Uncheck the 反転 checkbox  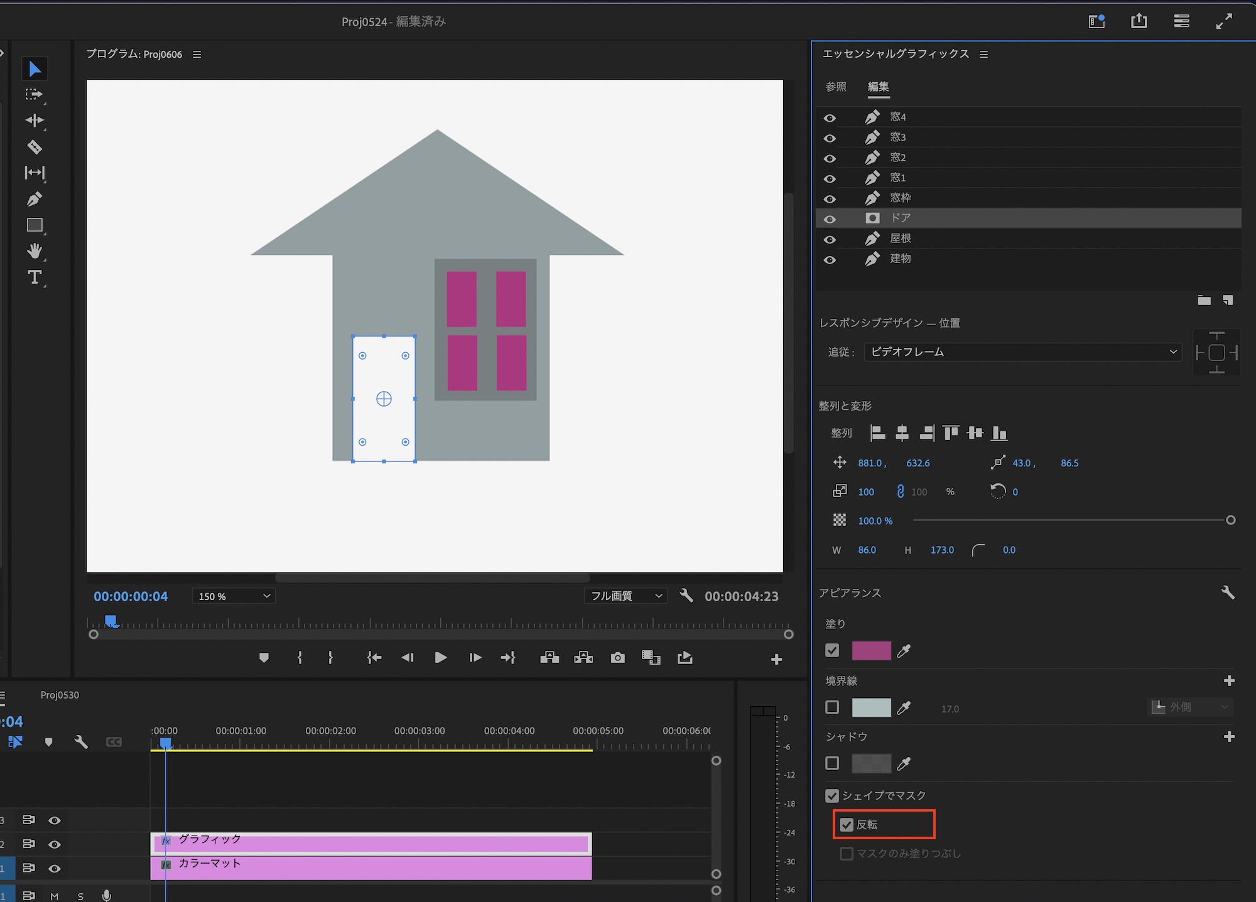pyautogui.click(x=847, y=825)
